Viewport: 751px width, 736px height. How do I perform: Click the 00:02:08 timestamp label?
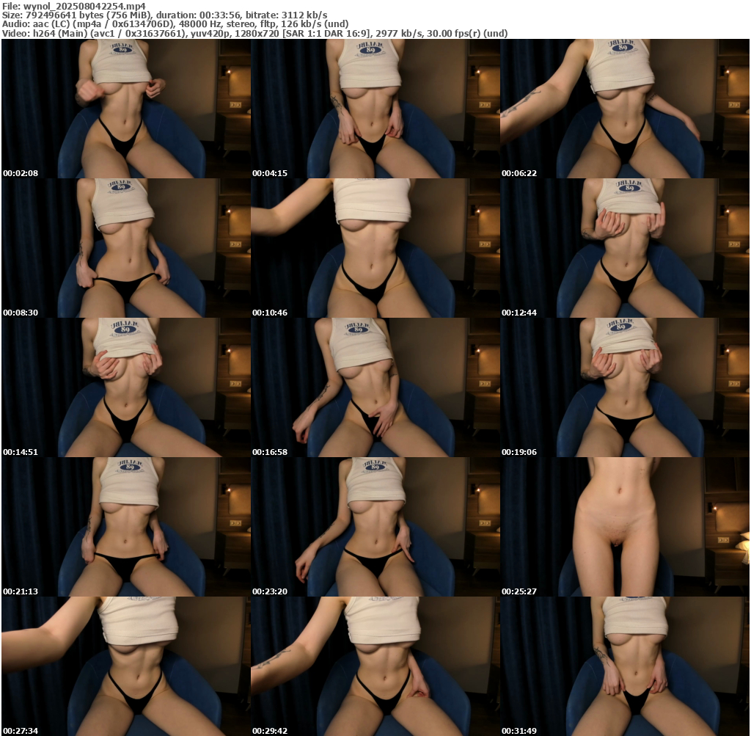[21, 173]
